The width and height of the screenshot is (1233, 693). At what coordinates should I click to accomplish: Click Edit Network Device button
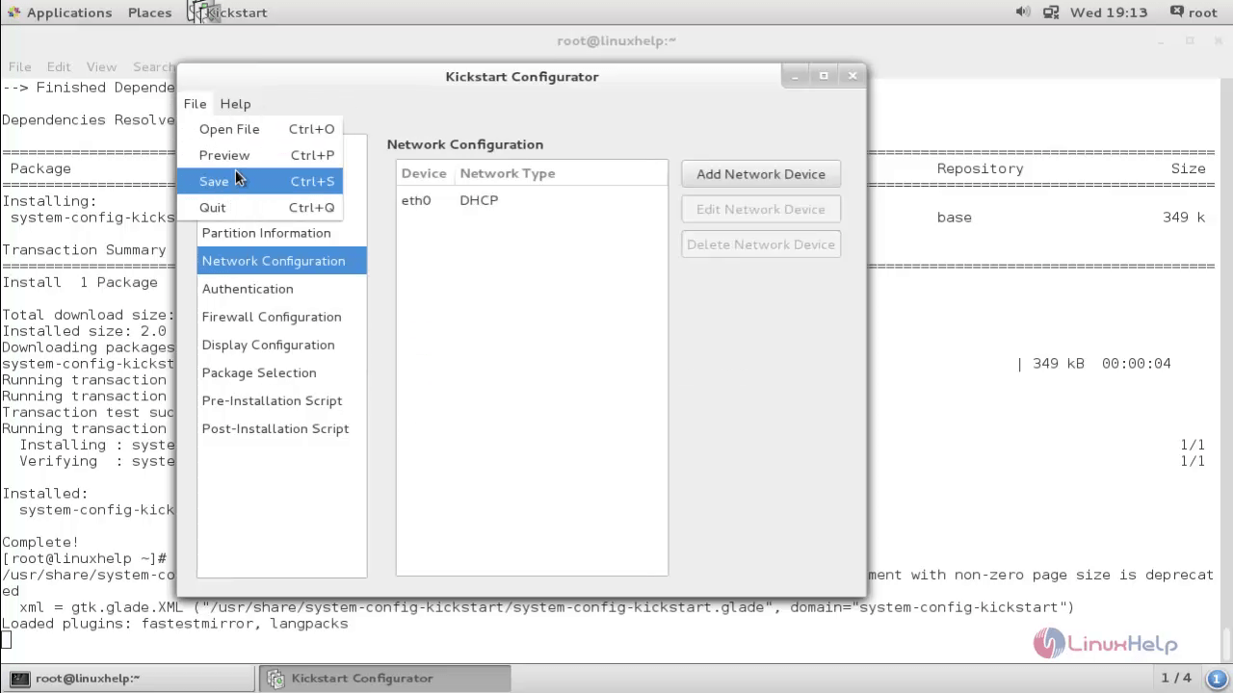coord(761,209)
